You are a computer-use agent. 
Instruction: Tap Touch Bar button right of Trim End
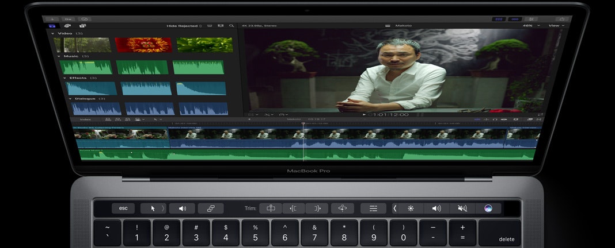(x=343, y=208)
